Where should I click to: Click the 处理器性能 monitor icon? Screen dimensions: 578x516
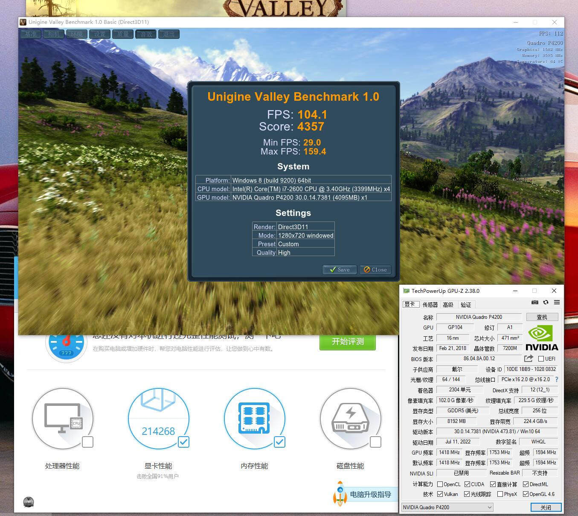(63, 418)
